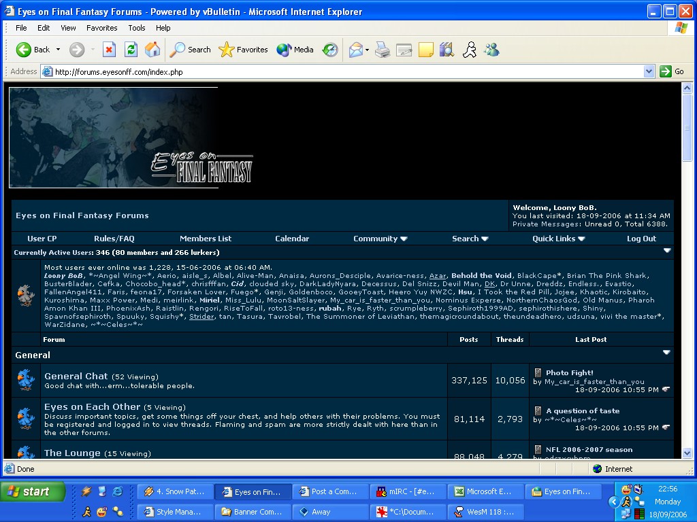
Task: Click Eyes on Each Other chocobo icon
Action: pos(26,419)
